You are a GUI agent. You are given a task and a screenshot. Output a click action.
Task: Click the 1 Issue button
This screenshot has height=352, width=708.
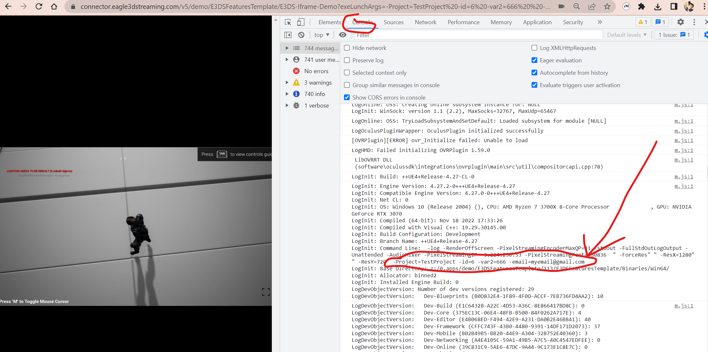[674, 35]
